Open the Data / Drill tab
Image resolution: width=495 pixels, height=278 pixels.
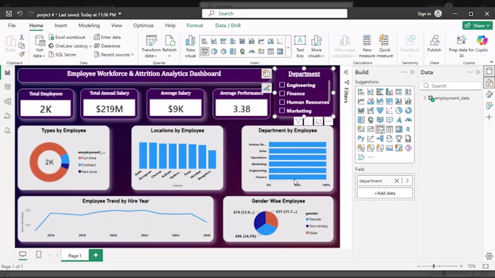click(228, 25)
